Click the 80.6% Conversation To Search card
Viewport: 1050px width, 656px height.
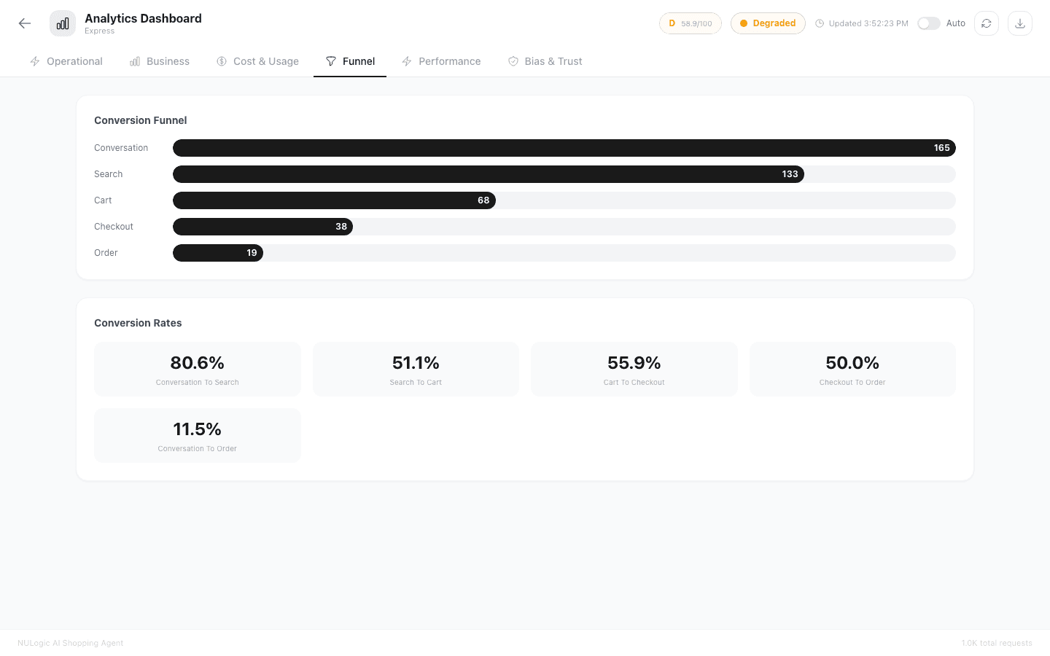(x=197, y=370)
